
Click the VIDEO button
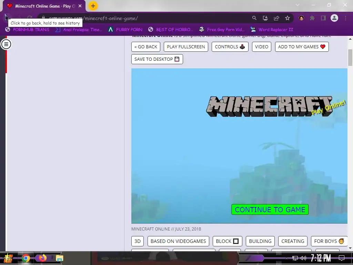tap(262, 47)
